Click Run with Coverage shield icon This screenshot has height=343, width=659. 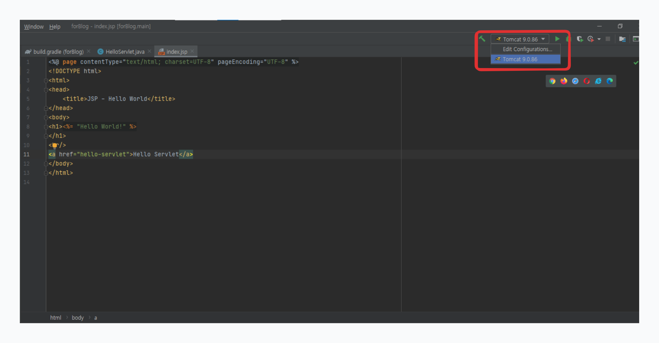coord(579,39)
